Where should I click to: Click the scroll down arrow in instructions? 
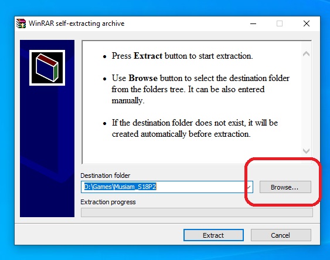[306, 151]
